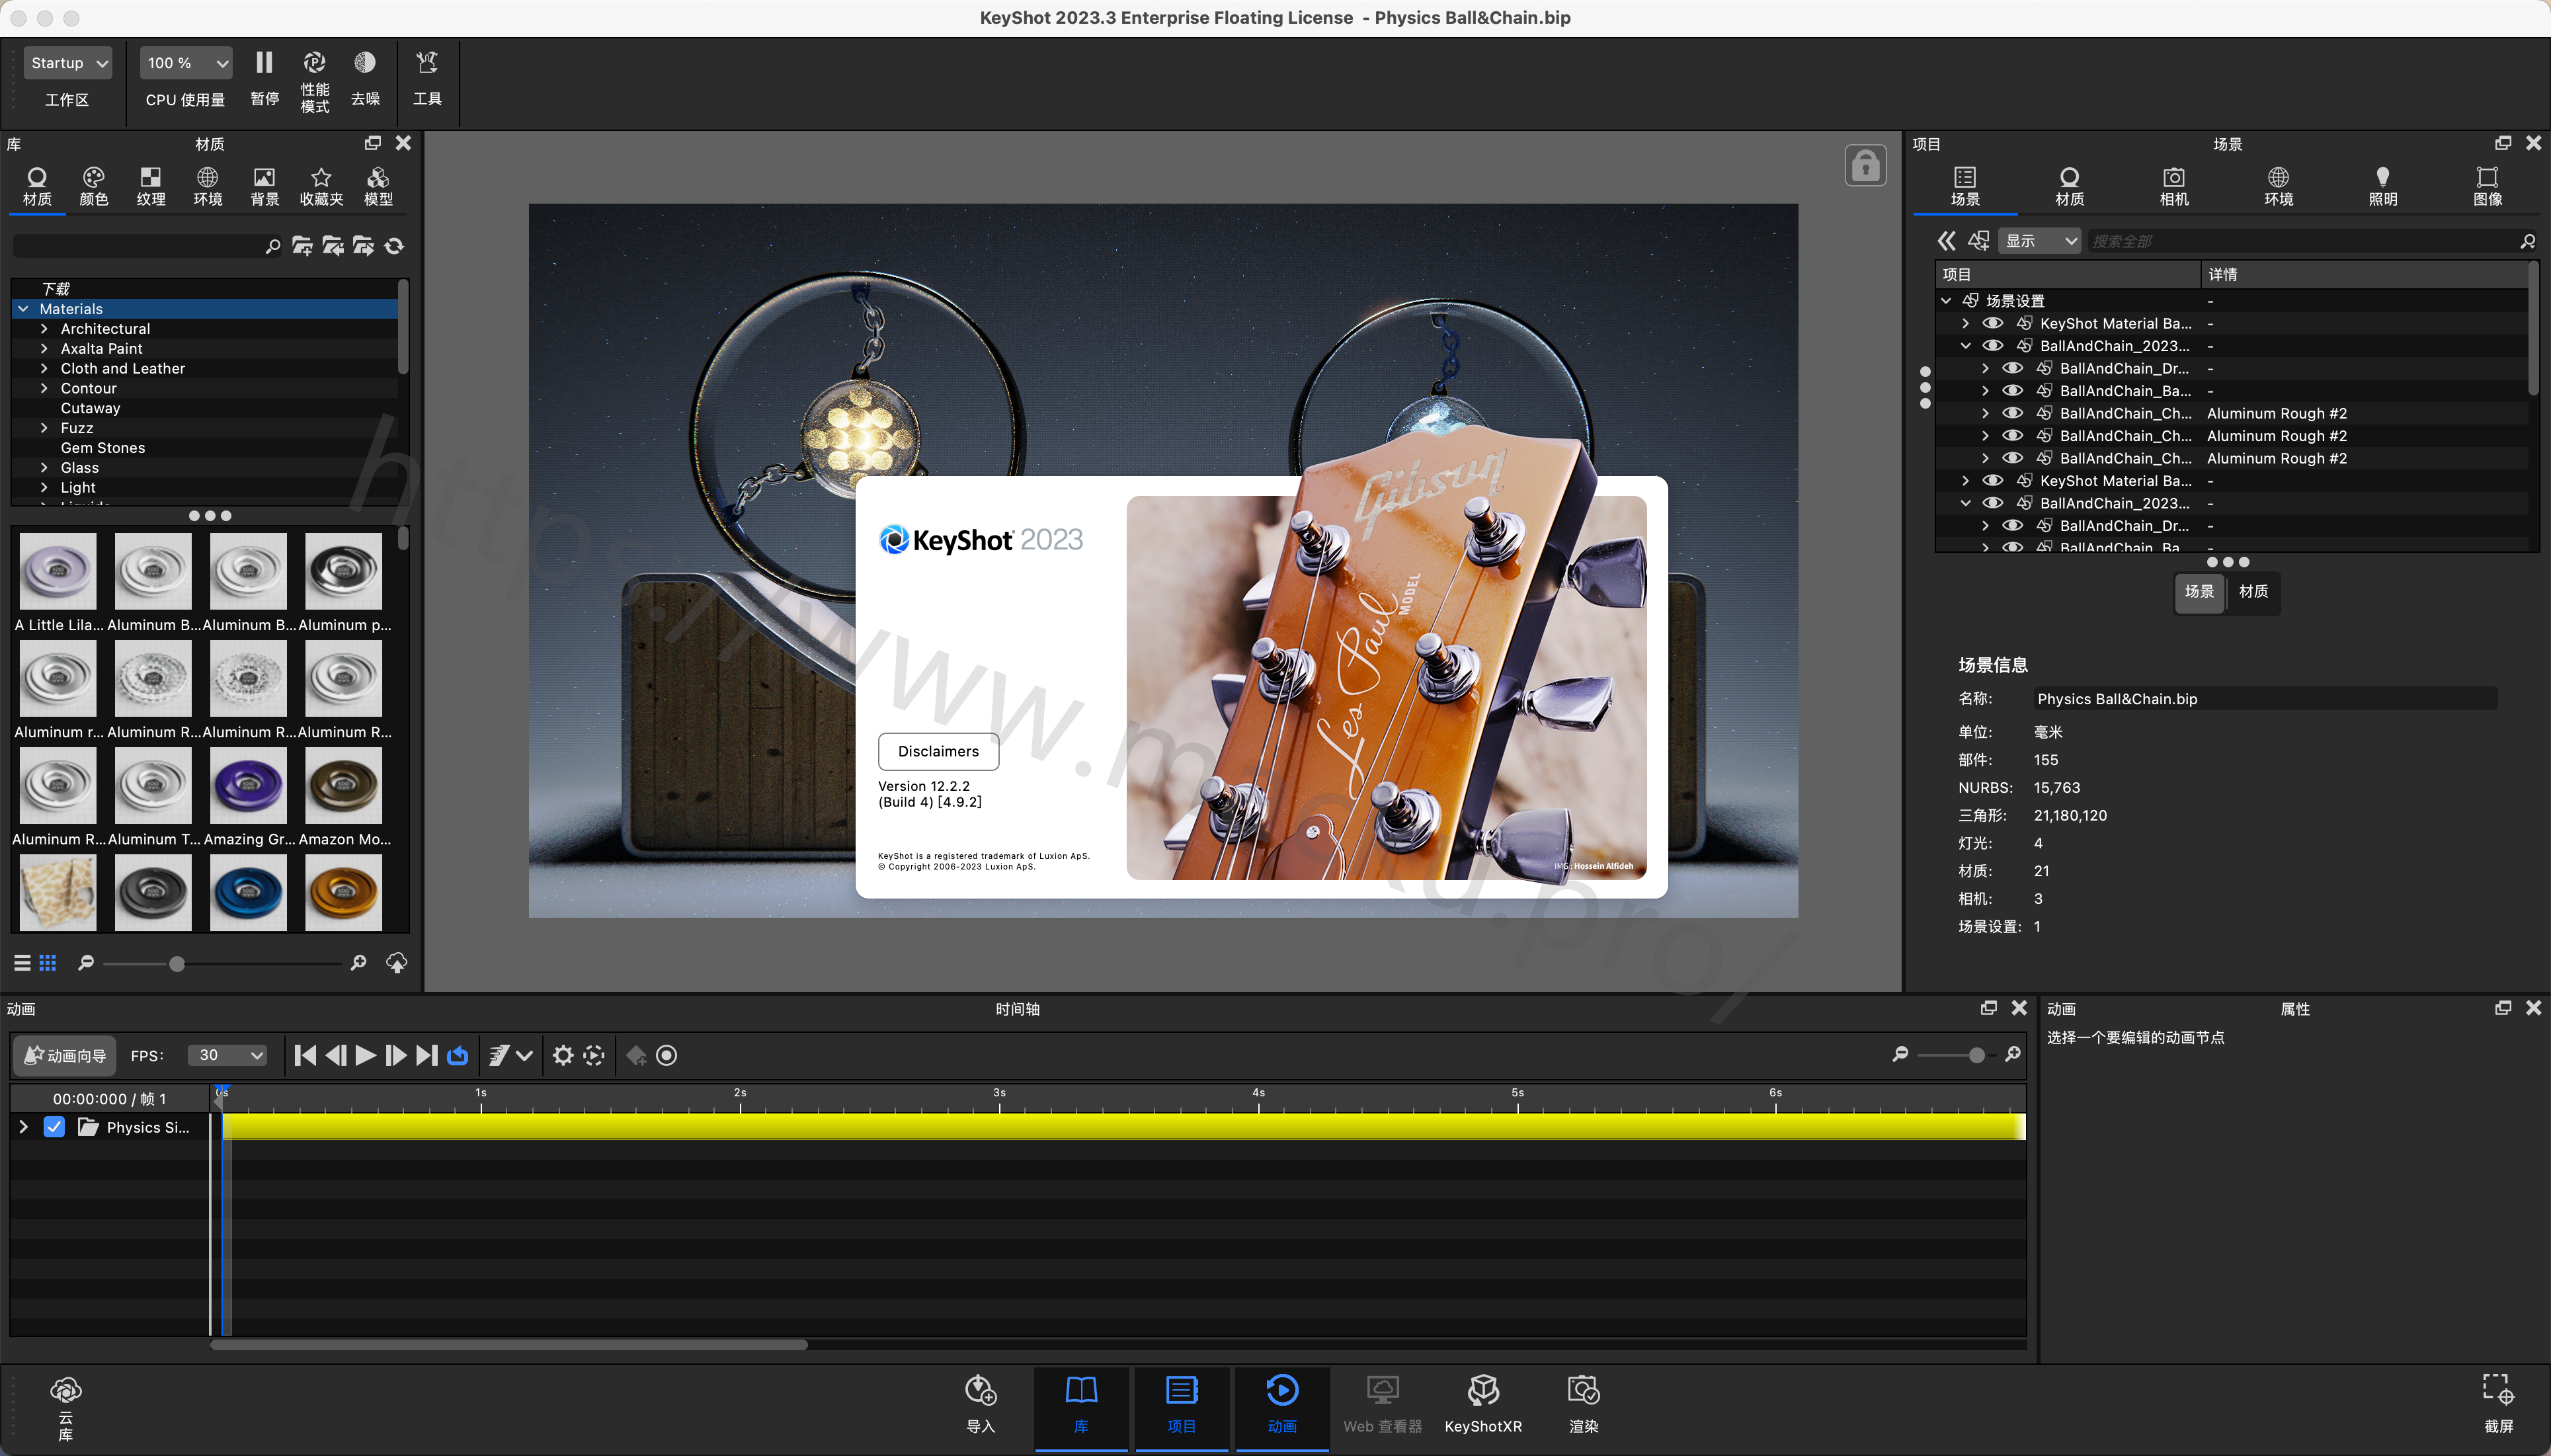2551x1456 pixels.
Task: Toggle Performance Mode icon
Action: [x=314, y=63]
